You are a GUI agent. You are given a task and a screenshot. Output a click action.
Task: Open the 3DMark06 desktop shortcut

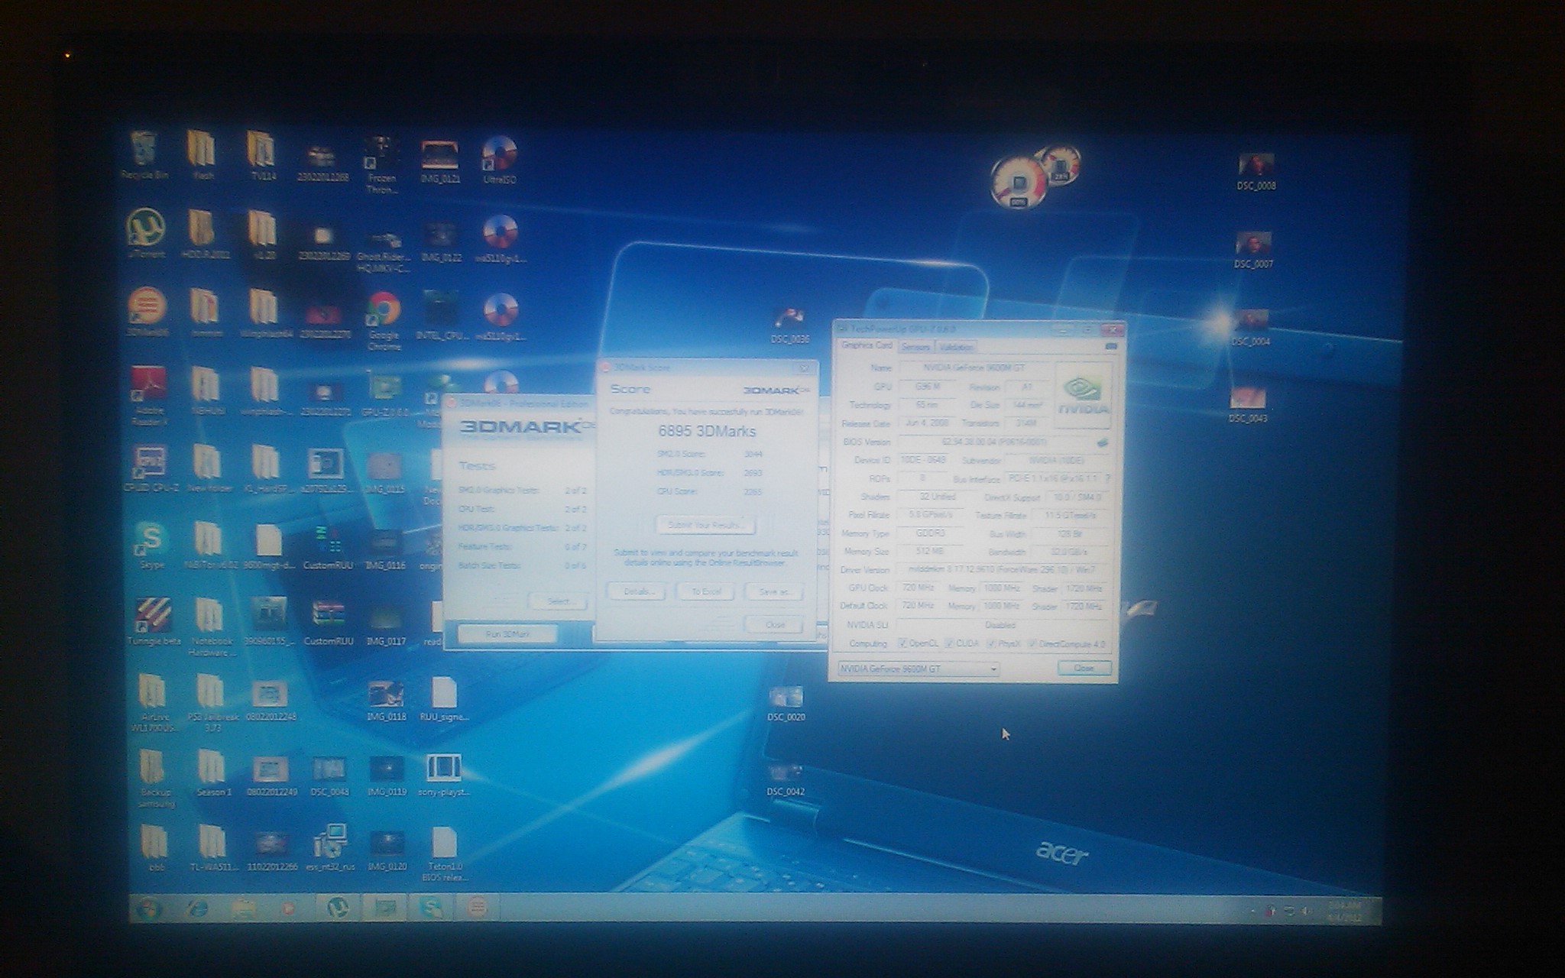click(146, 312)
